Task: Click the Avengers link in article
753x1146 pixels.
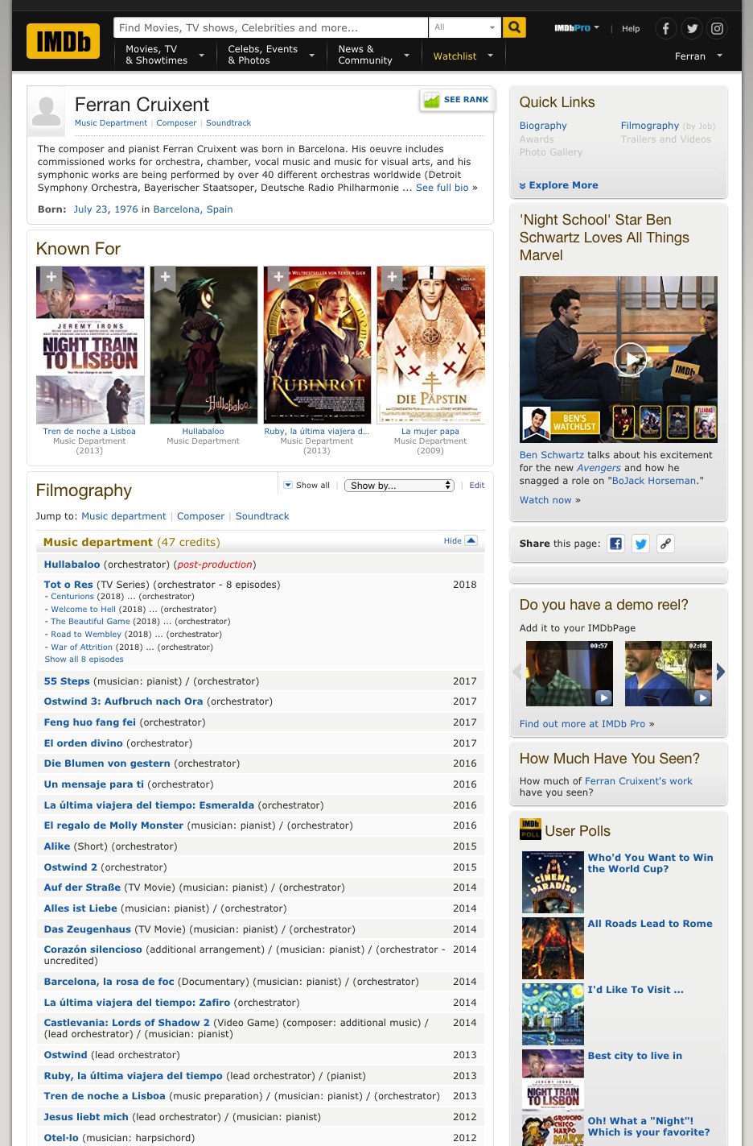Action: coord(599,468)
